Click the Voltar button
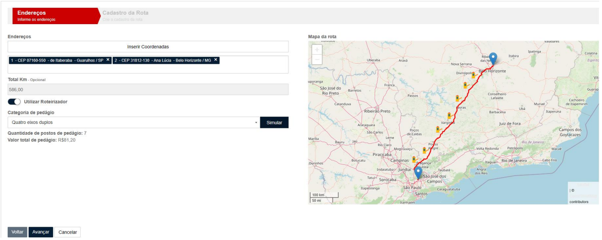The image size is (602, 240). pyautogui.click(x=17, y=232)
